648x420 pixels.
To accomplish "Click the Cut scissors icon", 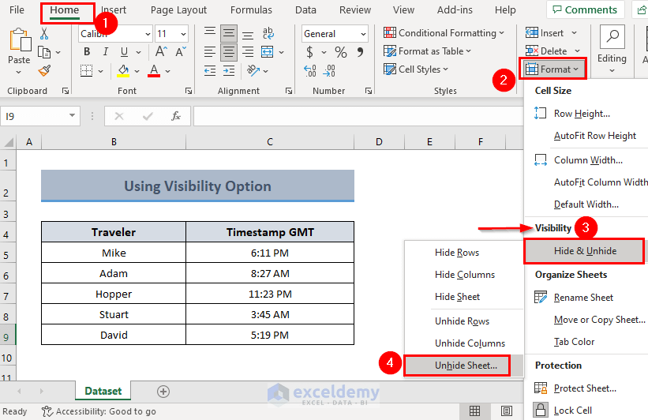I will pyautogui.click(x=44, y=33).
